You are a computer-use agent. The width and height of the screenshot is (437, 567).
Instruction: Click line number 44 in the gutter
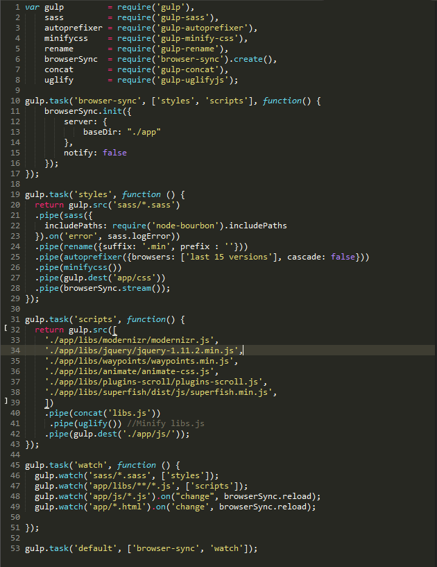point(15,455)
